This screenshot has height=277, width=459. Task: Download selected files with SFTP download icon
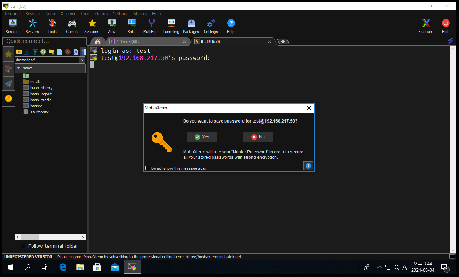(x=27, y=52)
